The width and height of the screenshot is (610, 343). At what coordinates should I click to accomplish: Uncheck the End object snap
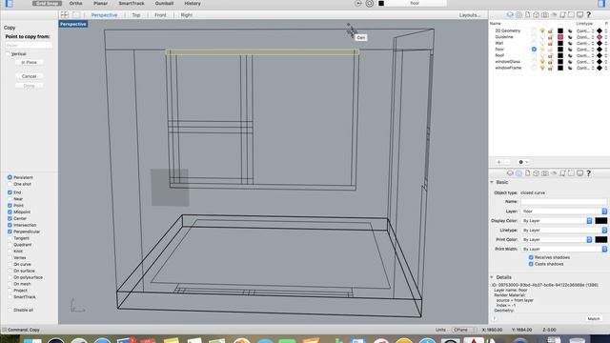(10, 192)
